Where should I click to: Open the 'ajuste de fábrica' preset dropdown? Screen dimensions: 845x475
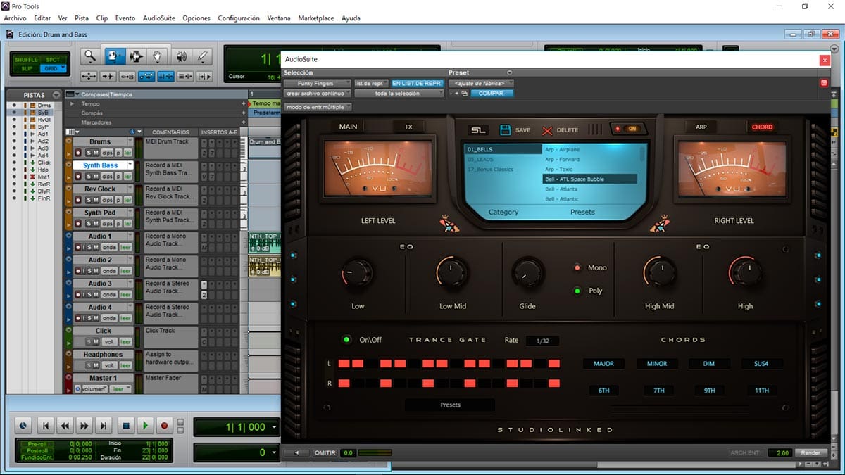(x=481, y=83)
